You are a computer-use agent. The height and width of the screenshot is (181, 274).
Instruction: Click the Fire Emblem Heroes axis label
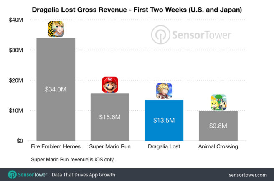(x=56, y=146)
